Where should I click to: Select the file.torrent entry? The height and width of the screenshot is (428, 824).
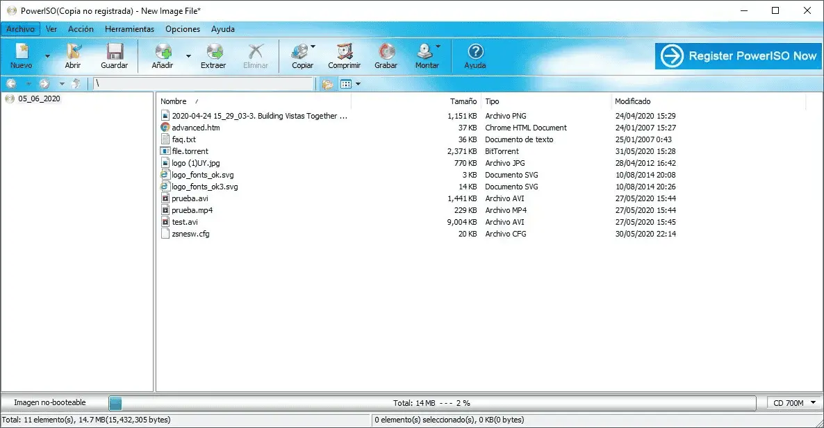(190, 151)
